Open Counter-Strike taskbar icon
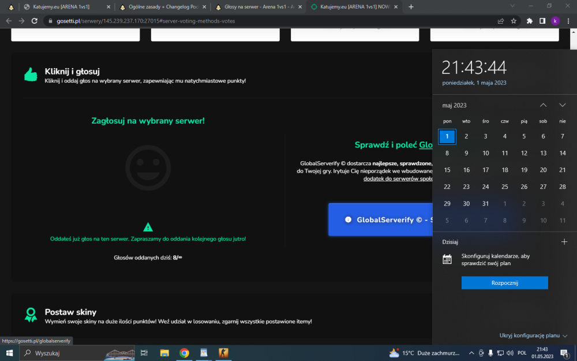Viewport: 577px width, 361px height. click(x=223, y=353)
